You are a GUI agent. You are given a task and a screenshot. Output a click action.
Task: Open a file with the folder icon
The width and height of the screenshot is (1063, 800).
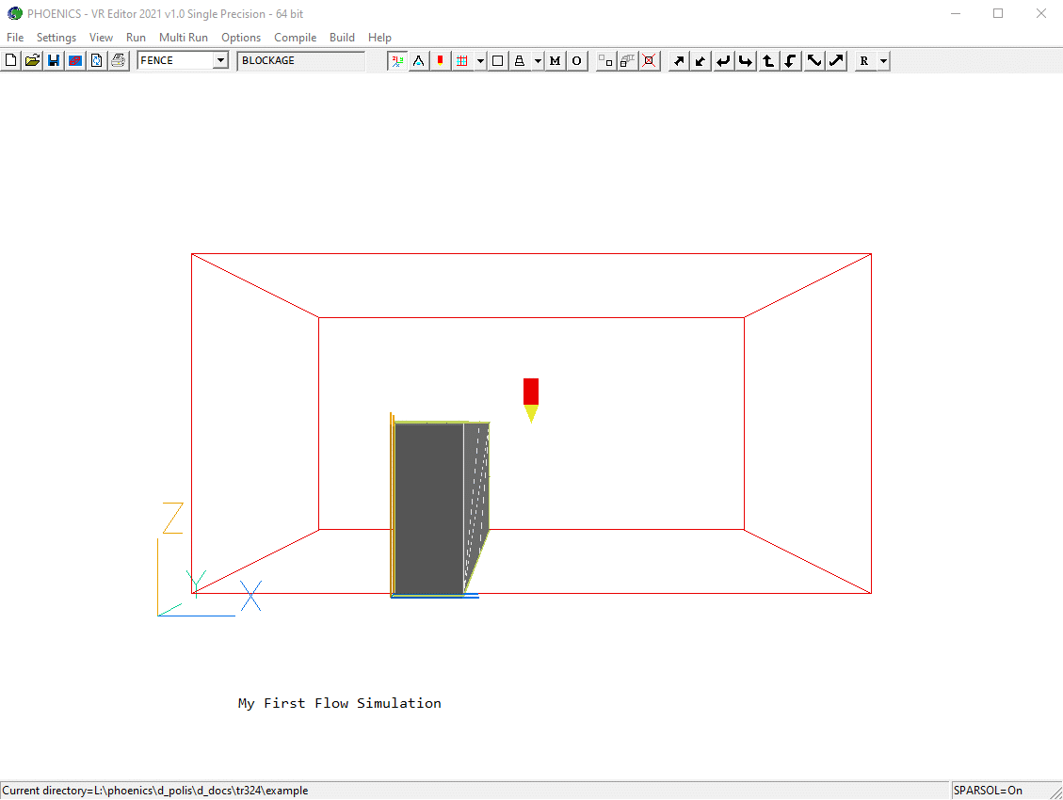pyautogui.click(x=32, y=61)
